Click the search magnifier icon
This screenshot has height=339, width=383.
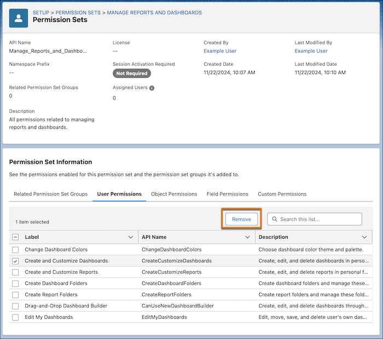[275, 219]
